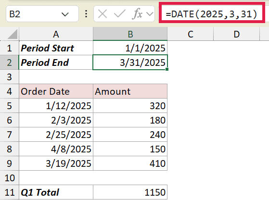Select row 6 header
This screenshot has height=200, width=269.
tap(9, 120)
